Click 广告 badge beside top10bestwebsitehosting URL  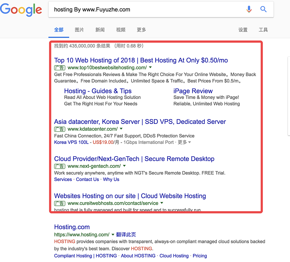(60, 68)
